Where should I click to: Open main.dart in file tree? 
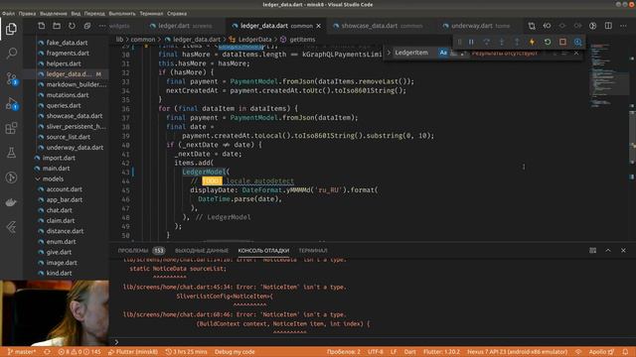click(x=56, y=168)
